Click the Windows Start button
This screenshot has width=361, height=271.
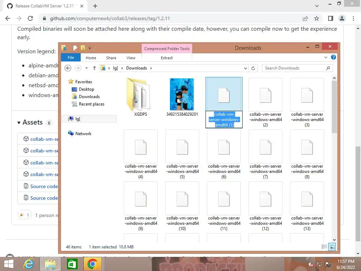[x=9, y=264]
